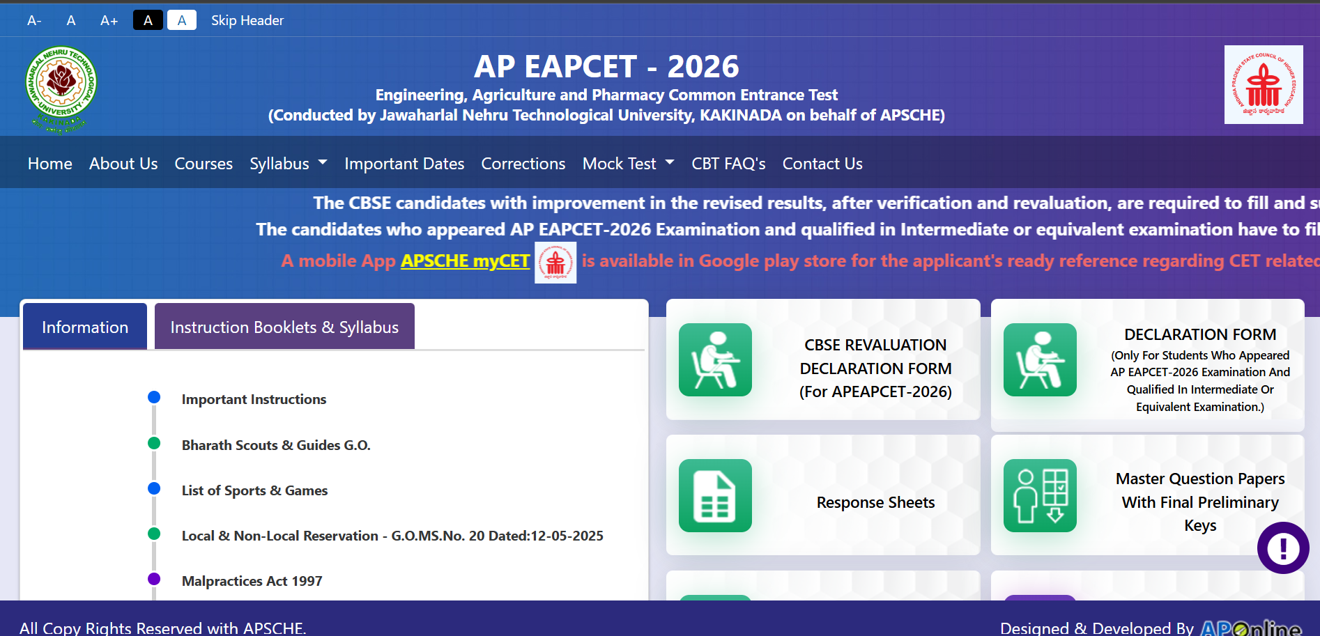Click the JNTU Kakinada university logo

pos(61,89)
